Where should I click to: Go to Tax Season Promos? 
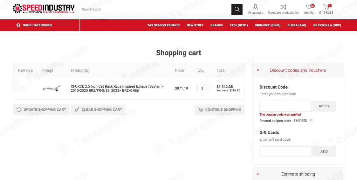(x=163, y=25)
